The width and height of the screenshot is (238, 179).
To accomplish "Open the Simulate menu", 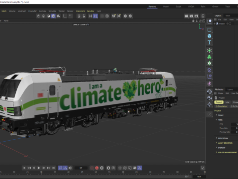I will click(52, 11).
